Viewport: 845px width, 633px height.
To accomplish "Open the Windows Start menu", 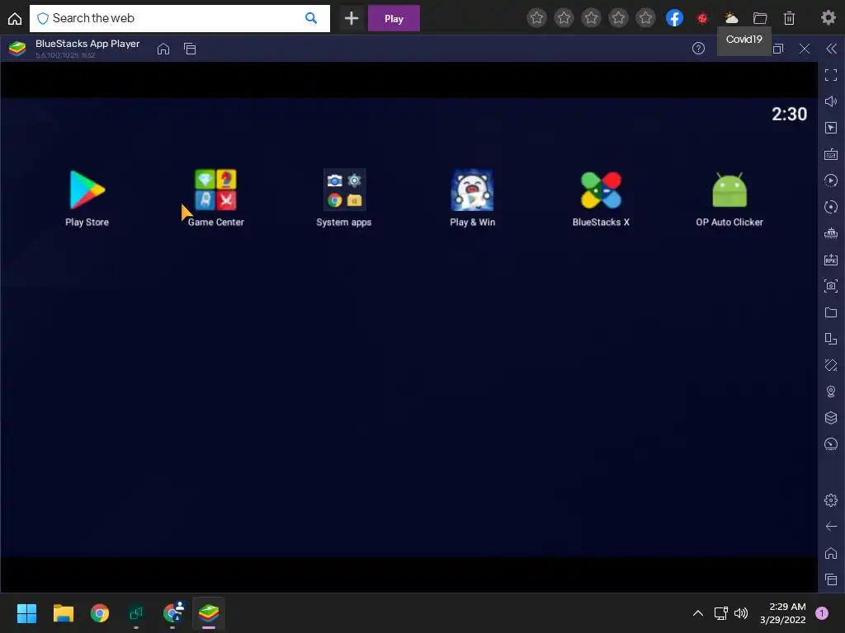I will [26, 613].
